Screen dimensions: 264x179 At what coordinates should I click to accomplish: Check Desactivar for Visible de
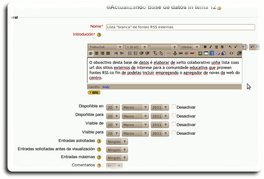(x=174, y=124)
